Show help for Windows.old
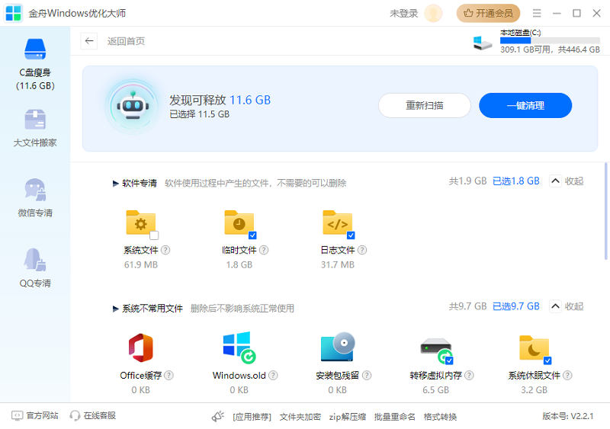The image size is (610, 429). [273, 376]
